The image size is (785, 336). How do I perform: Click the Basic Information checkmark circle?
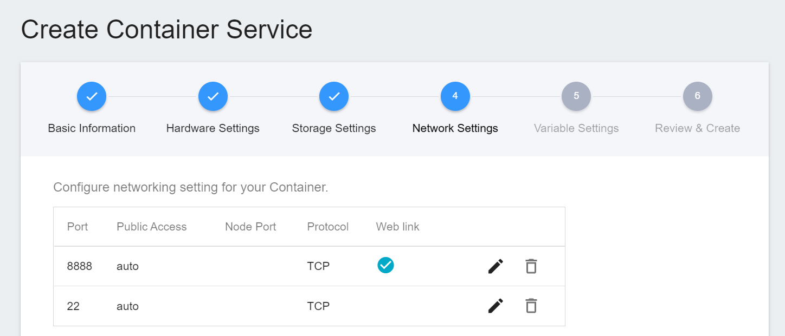[92, 96]
